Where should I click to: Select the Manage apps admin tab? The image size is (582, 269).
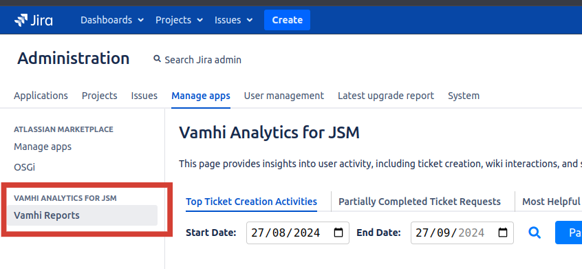click(201, 96)
